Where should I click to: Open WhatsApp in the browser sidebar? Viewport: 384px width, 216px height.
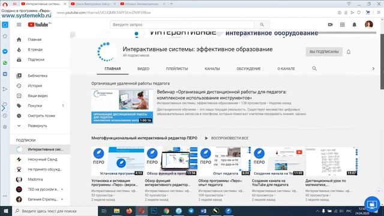click(5, 62)
